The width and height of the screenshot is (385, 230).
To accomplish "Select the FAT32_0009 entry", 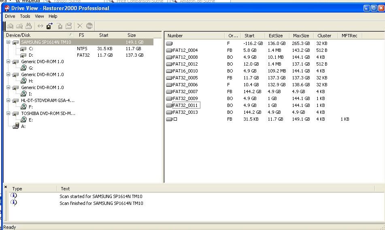I will coord(185,98).
